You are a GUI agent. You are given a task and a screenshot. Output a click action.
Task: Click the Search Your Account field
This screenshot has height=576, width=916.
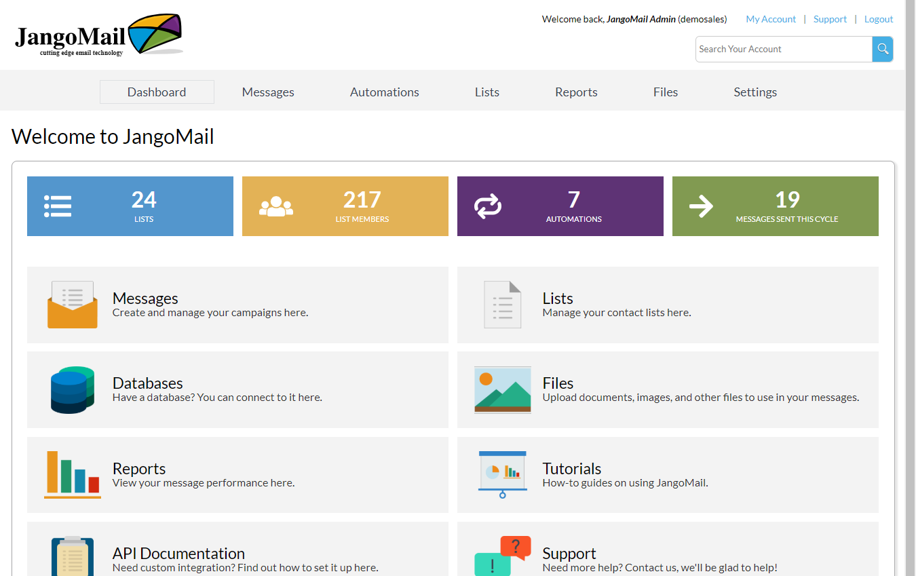tap(784, 49)
